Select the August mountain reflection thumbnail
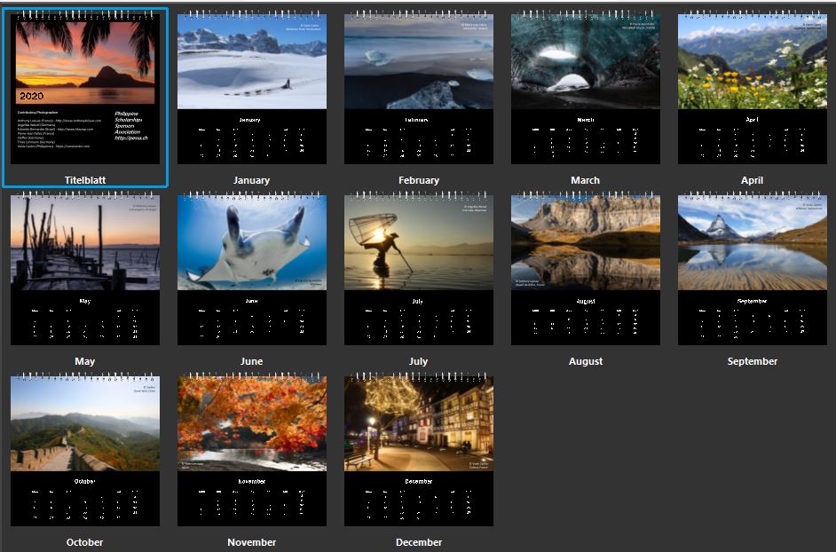Viewport: 836px width, 552px height. click(585, 270)
